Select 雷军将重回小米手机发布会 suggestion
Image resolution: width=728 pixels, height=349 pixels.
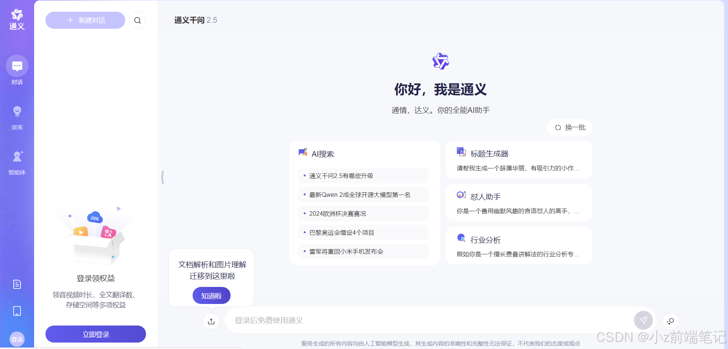(x=363, y=251)
